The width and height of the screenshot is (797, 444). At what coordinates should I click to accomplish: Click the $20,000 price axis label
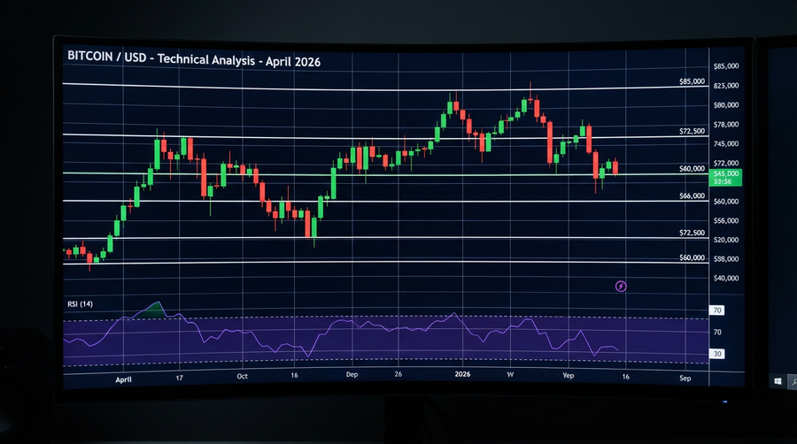(x=726, y=240)
